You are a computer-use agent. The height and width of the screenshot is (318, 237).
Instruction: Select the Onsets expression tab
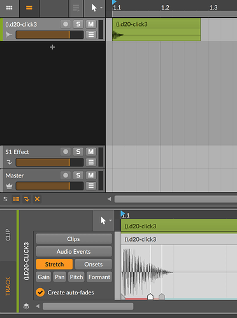click(x=94, y=265)
